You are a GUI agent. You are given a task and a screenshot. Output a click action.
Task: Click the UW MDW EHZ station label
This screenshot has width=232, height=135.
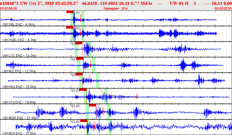20,118
